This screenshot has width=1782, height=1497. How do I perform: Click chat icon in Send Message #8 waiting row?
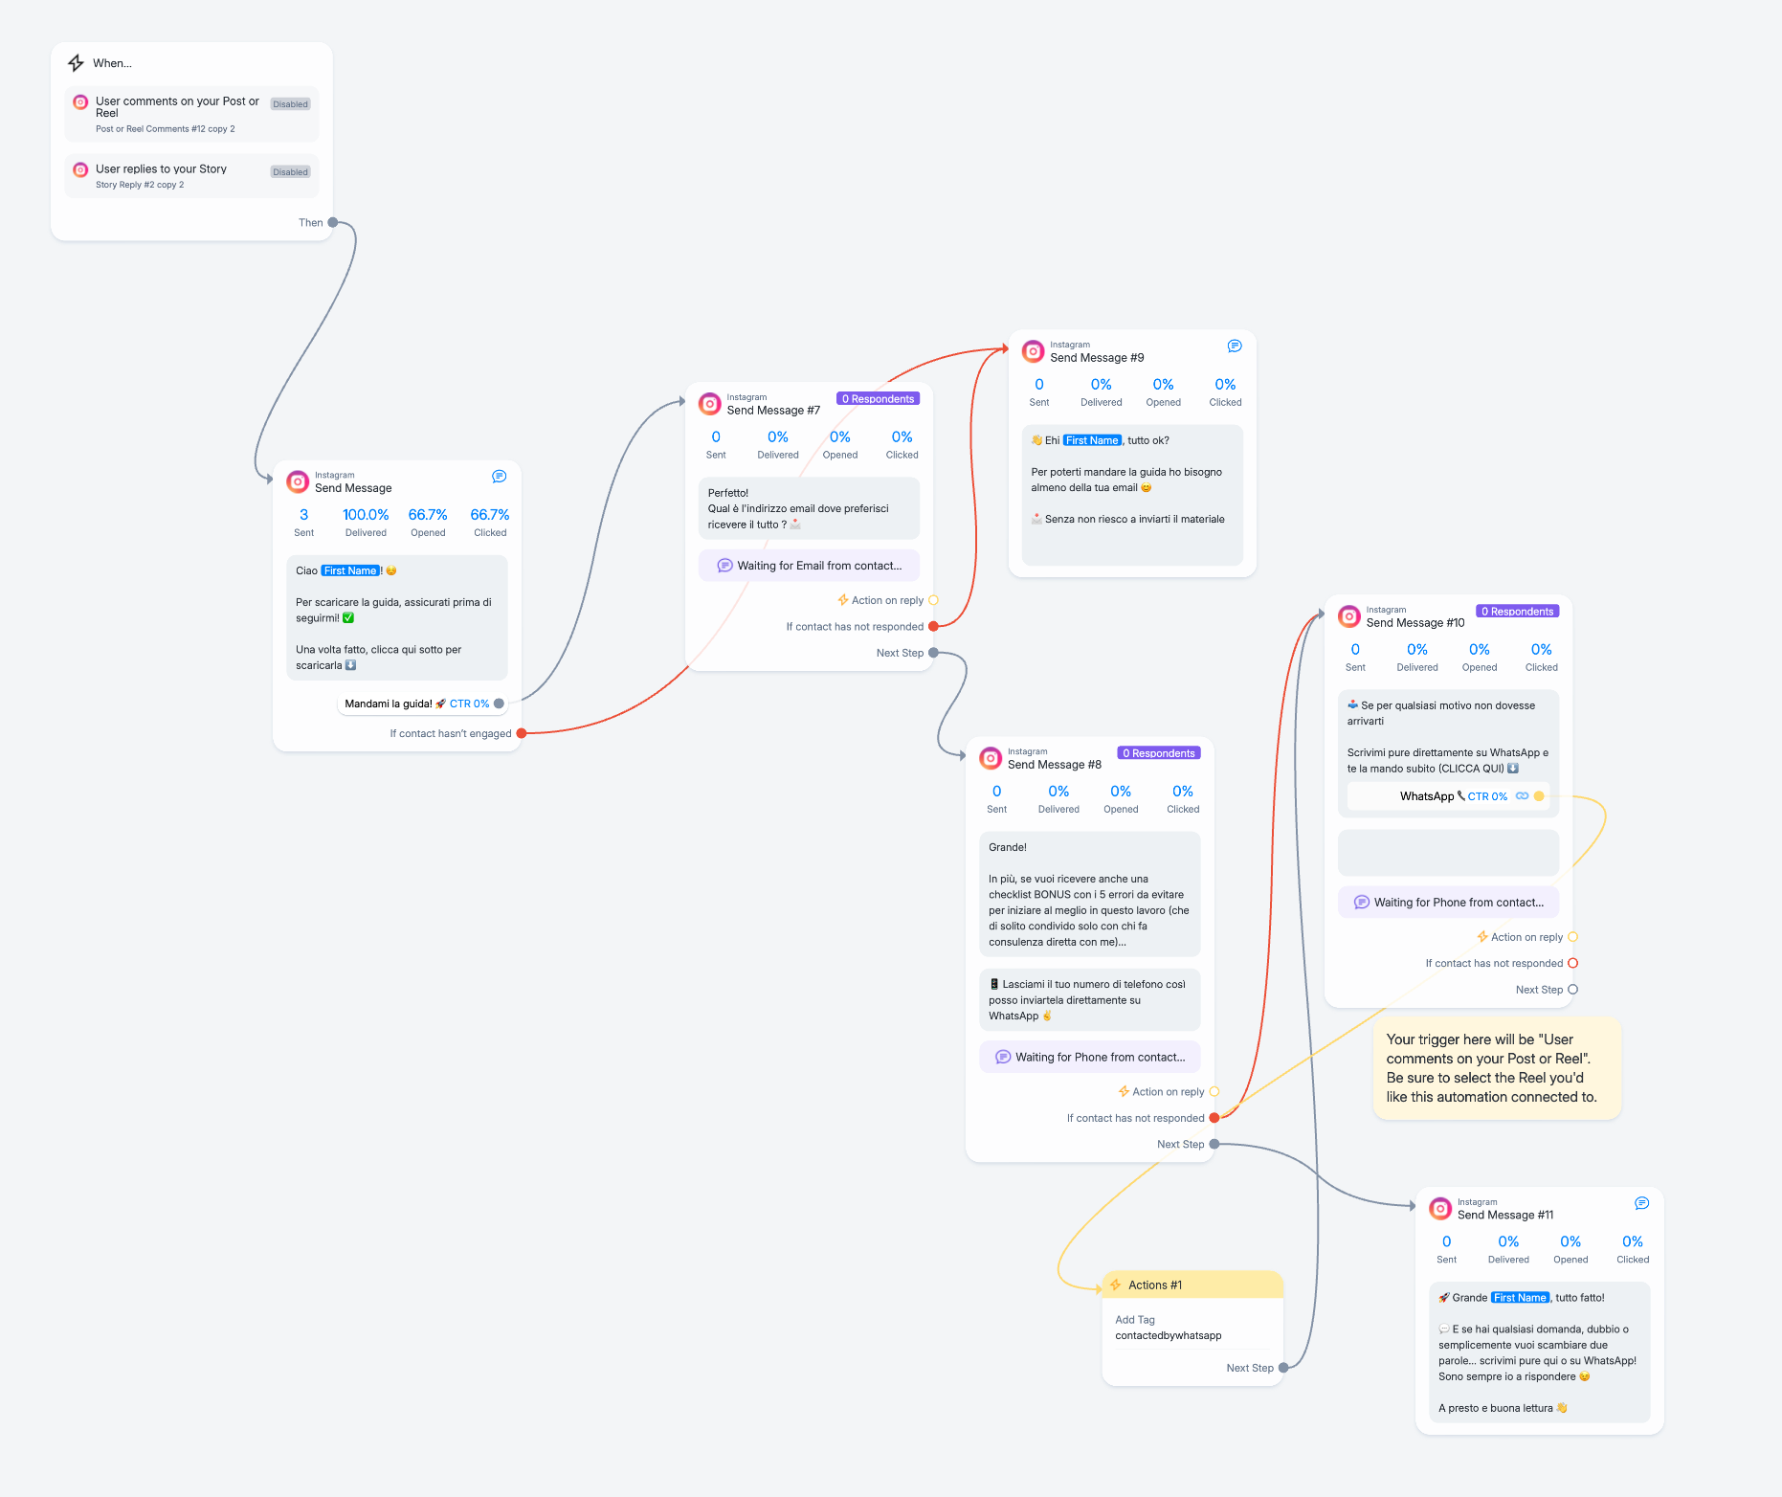[1003, 1058]
